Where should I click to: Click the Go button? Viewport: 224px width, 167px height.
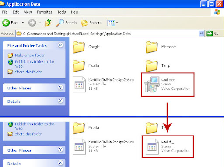[x=213, y=34]
